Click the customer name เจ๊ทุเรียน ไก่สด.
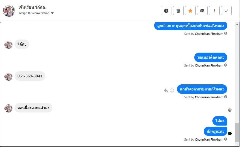Screen dimensions: 240x147 click(32, 7)
